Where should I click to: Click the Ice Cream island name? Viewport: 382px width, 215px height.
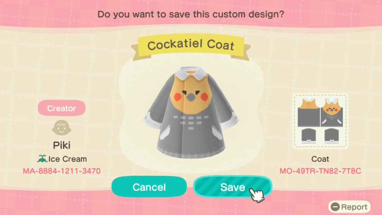[68, 159]
